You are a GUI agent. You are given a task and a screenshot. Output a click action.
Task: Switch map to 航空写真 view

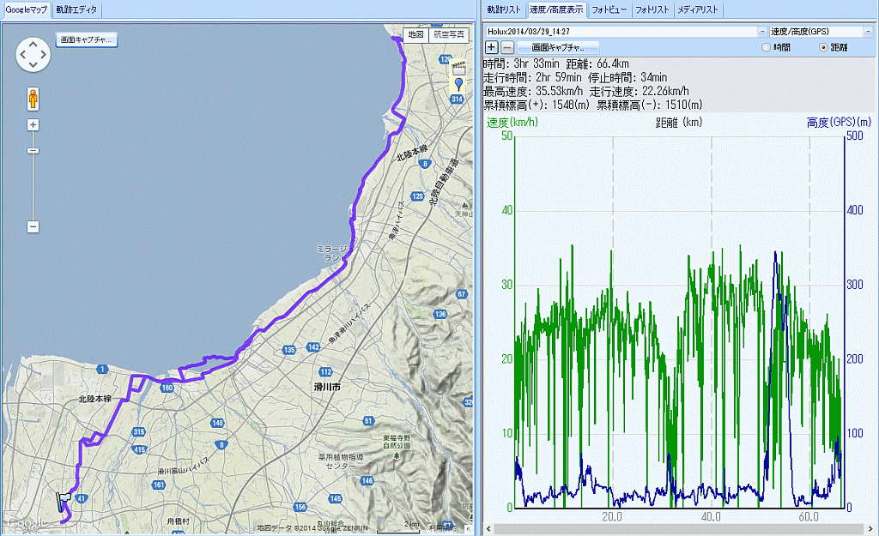pos(449,34)
